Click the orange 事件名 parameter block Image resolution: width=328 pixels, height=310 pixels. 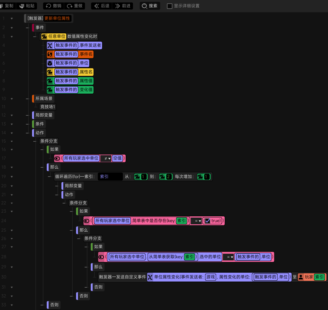tap(70, 54)
